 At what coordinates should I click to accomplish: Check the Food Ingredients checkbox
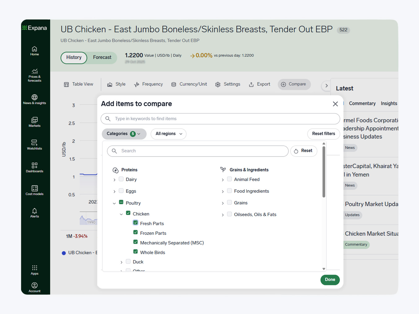tap(229, 191)
